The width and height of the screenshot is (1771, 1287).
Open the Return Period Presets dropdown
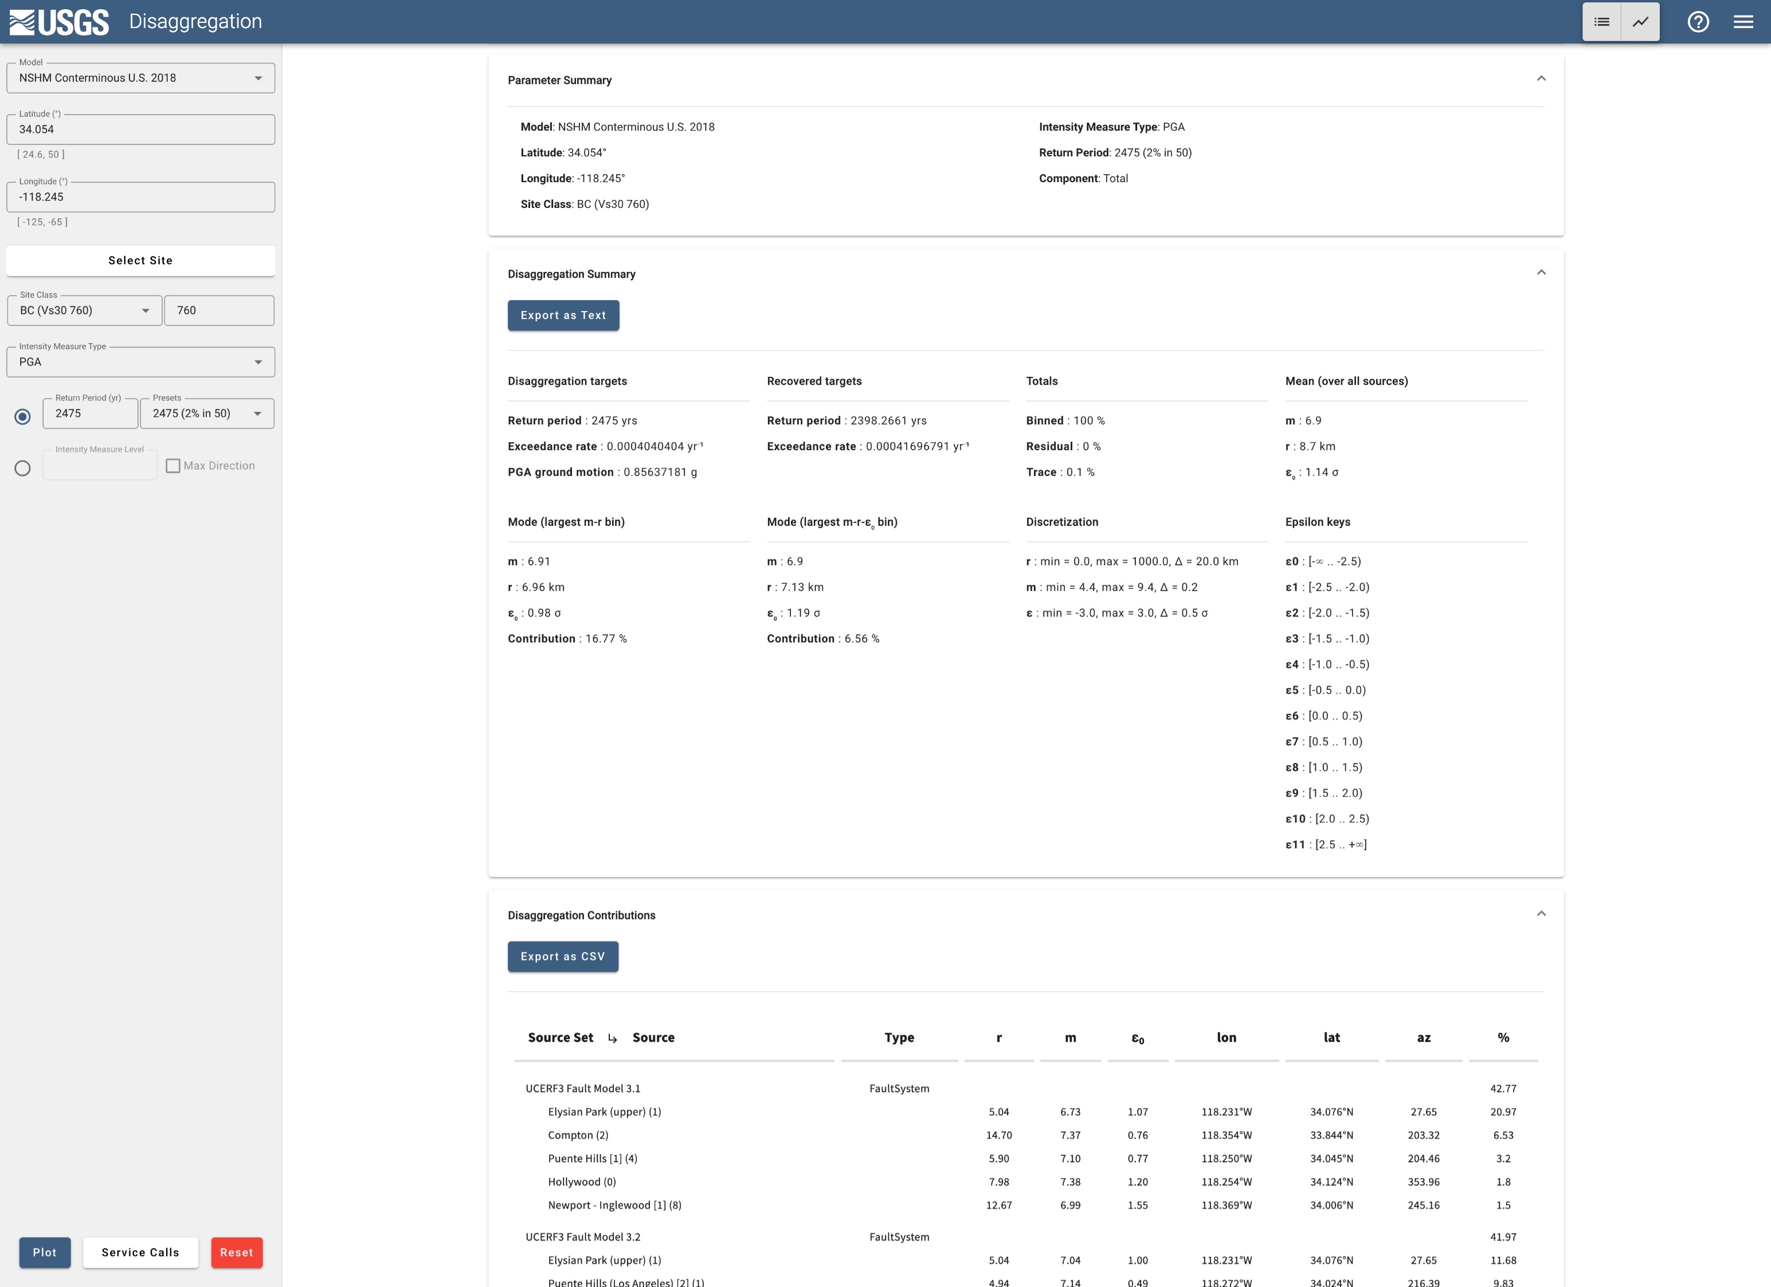(x=207, y=414)
